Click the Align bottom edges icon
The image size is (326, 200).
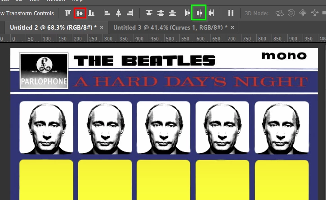pyautogui.click(x=91, y=13)
